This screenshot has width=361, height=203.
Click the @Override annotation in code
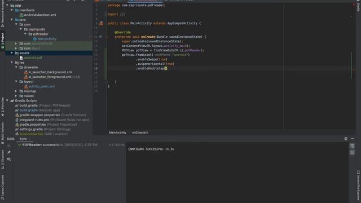[x=122, y=32]
